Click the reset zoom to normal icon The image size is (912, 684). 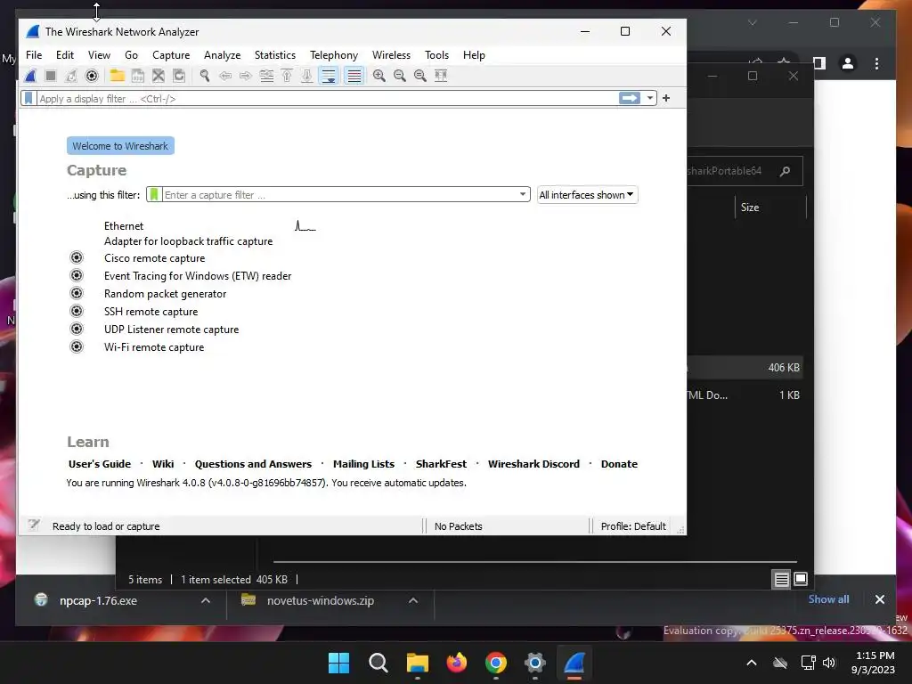420,76
